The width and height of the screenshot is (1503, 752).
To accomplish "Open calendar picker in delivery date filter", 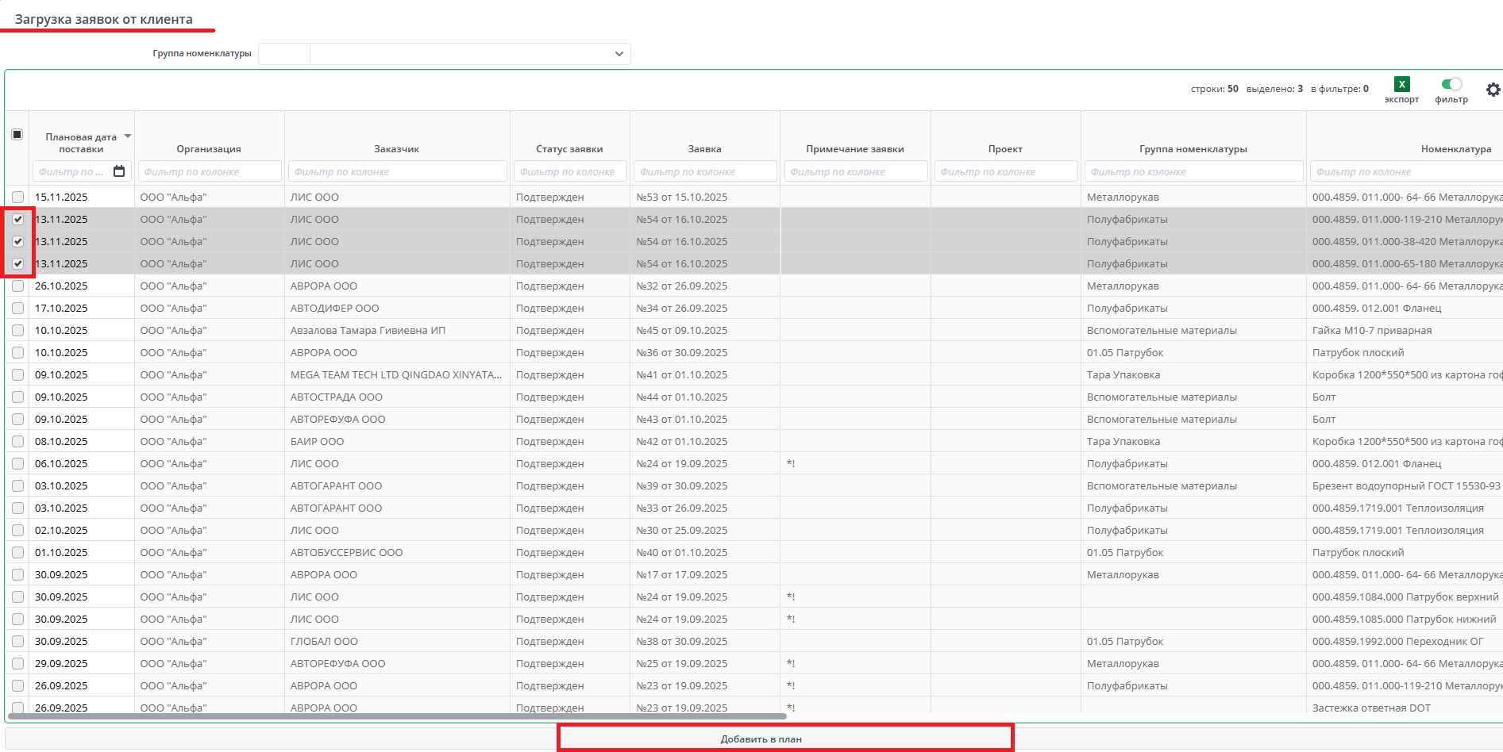I will pyautogui.click(x=119, y=171).
